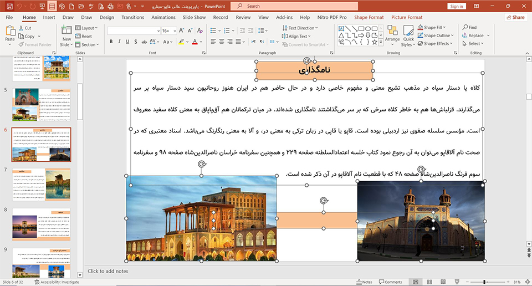This screenshot has width=532, height=286.
Task: Apply the yellow text highlight color
Action: [182, 42]
